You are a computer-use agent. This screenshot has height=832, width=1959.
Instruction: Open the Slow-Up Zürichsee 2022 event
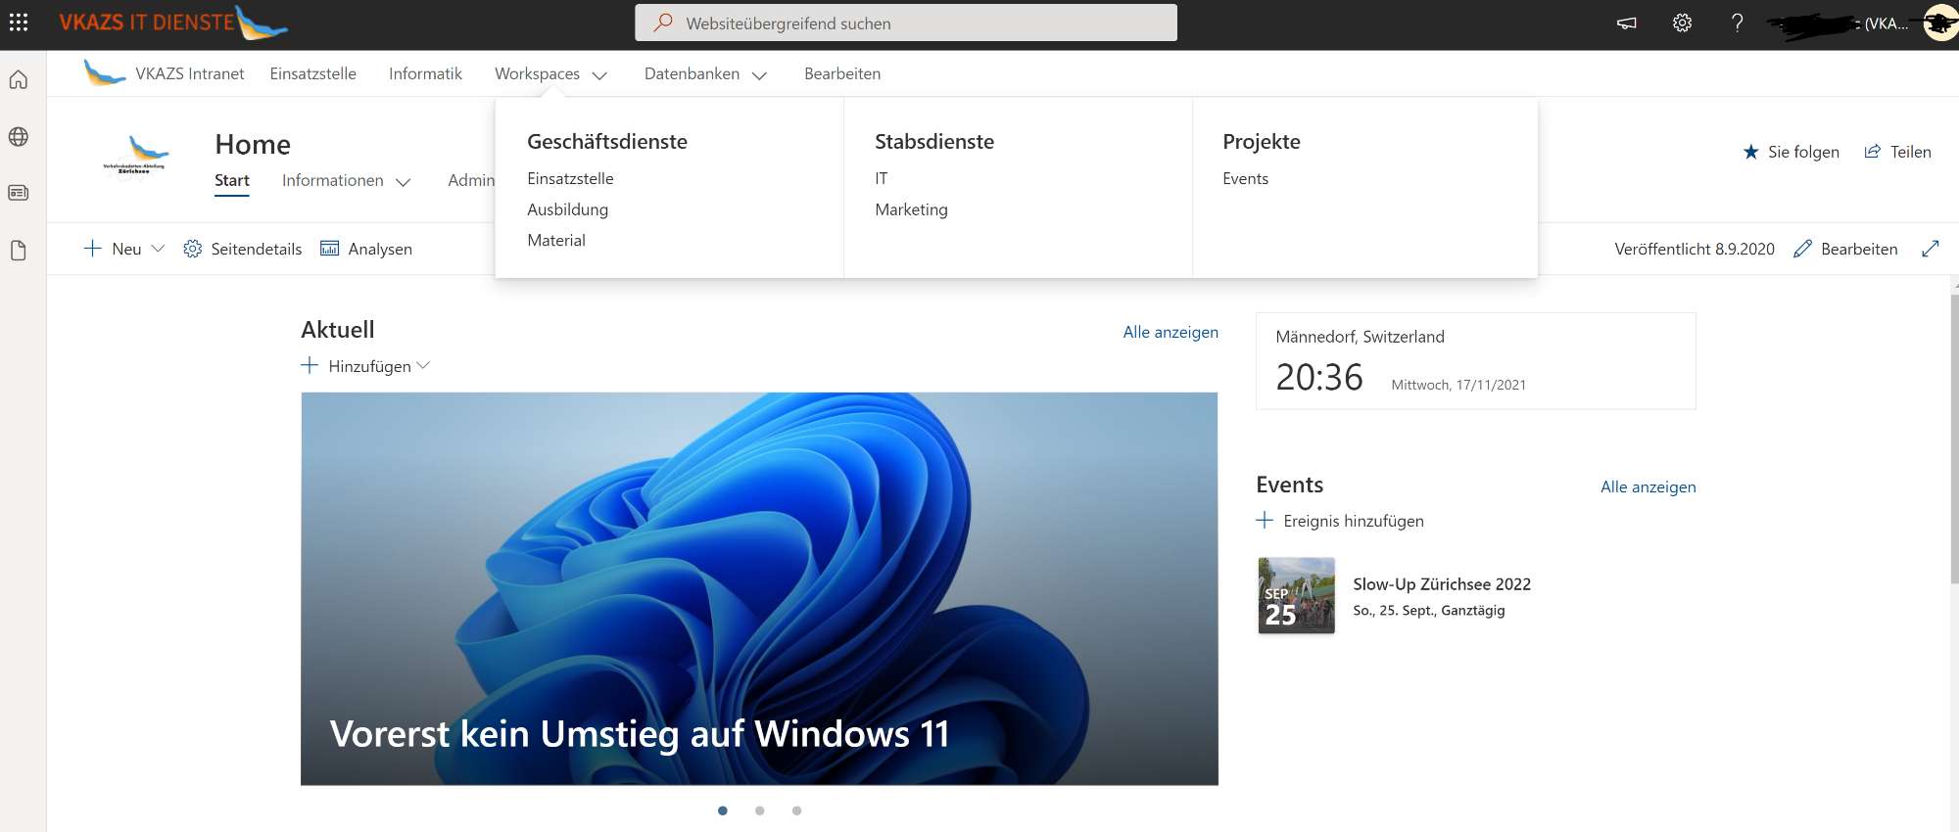click(x=1442, y=584)
